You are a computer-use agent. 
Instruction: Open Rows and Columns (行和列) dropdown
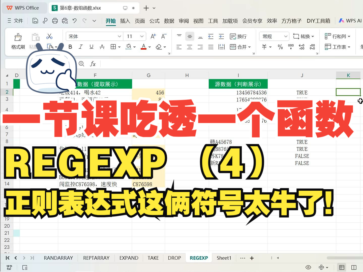click(338, 37)
